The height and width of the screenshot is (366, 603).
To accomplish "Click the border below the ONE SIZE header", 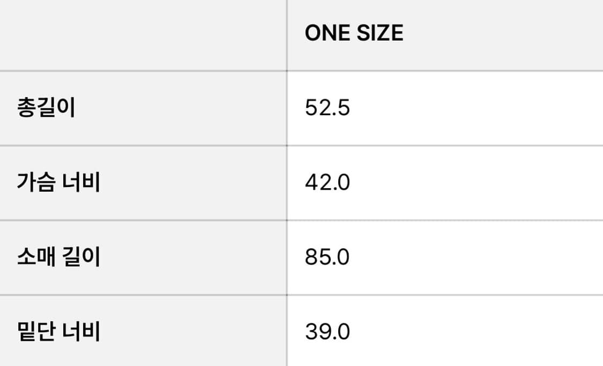I will point(445,71).
